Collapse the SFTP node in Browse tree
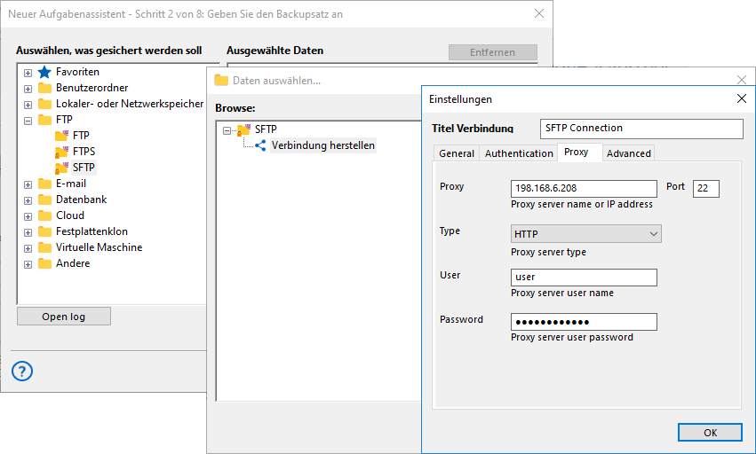The height and width of the screenshot is (454, 756). [x=227, y=130]
